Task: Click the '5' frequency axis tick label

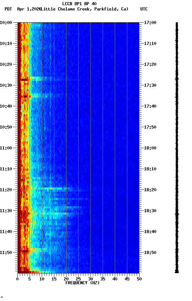Action: pyautogui.click(x=30, y=279)
